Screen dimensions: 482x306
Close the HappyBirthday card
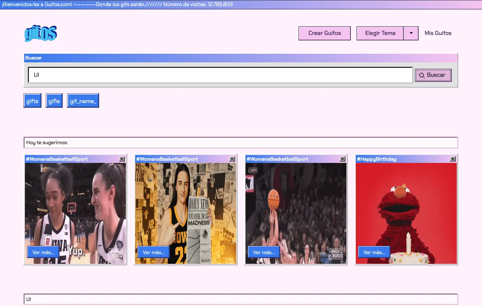click(x=453, y=159)
